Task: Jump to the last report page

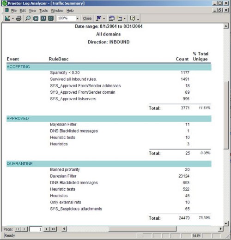Action: coord(53,229)
